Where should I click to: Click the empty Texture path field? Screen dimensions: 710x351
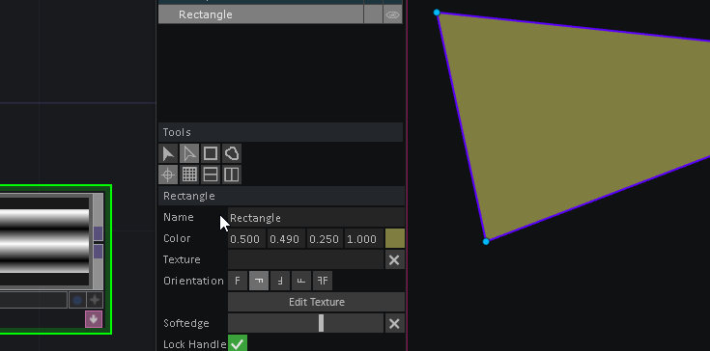click(305, 259)
